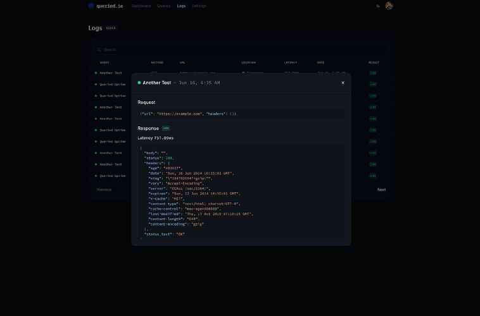The width and height of the screenshot is (480, 316).
Task: Click the METHOD column header
Action: 157,63
